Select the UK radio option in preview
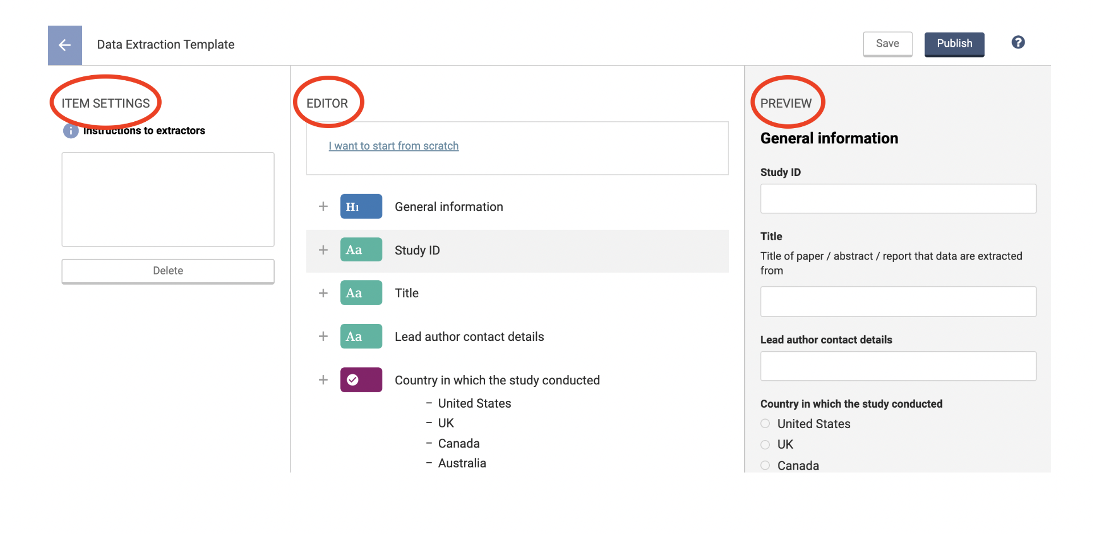 pos(765,445)
